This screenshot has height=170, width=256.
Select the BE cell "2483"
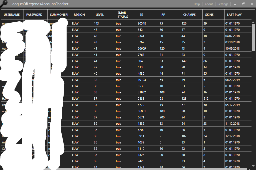coord(148,99)
